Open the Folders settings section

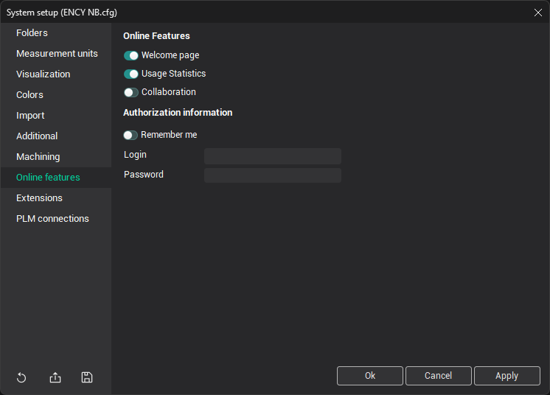[x=32, y=33]
